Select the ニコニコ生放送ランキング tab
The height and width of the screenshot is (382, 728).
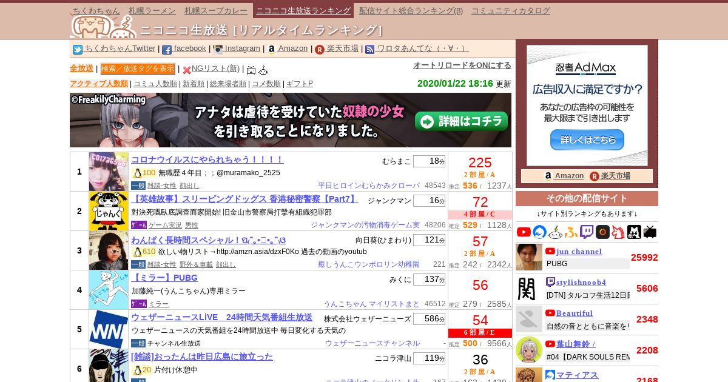(x=303, y=10)
